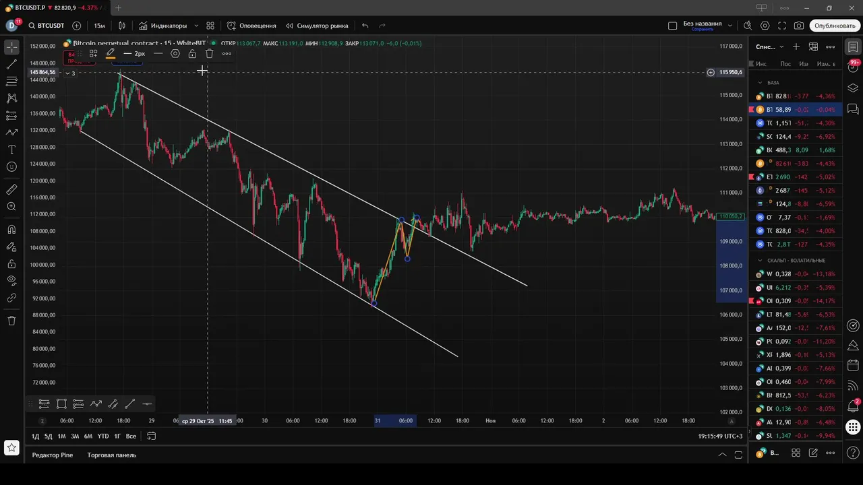863x485 pixels.
Task: Open Торговая панель tab
Action: [111, 455]
